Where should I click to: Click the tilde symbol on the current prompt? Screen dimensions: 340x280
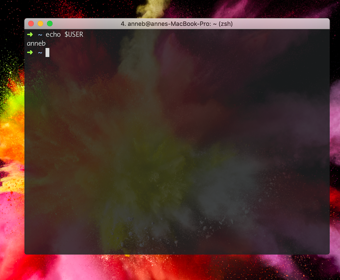(39, 52)
